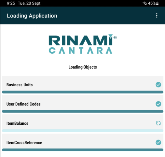This screenshot has height=157, width=165.
Task: Click the Business Units progress bar
Action: point(82,92)
